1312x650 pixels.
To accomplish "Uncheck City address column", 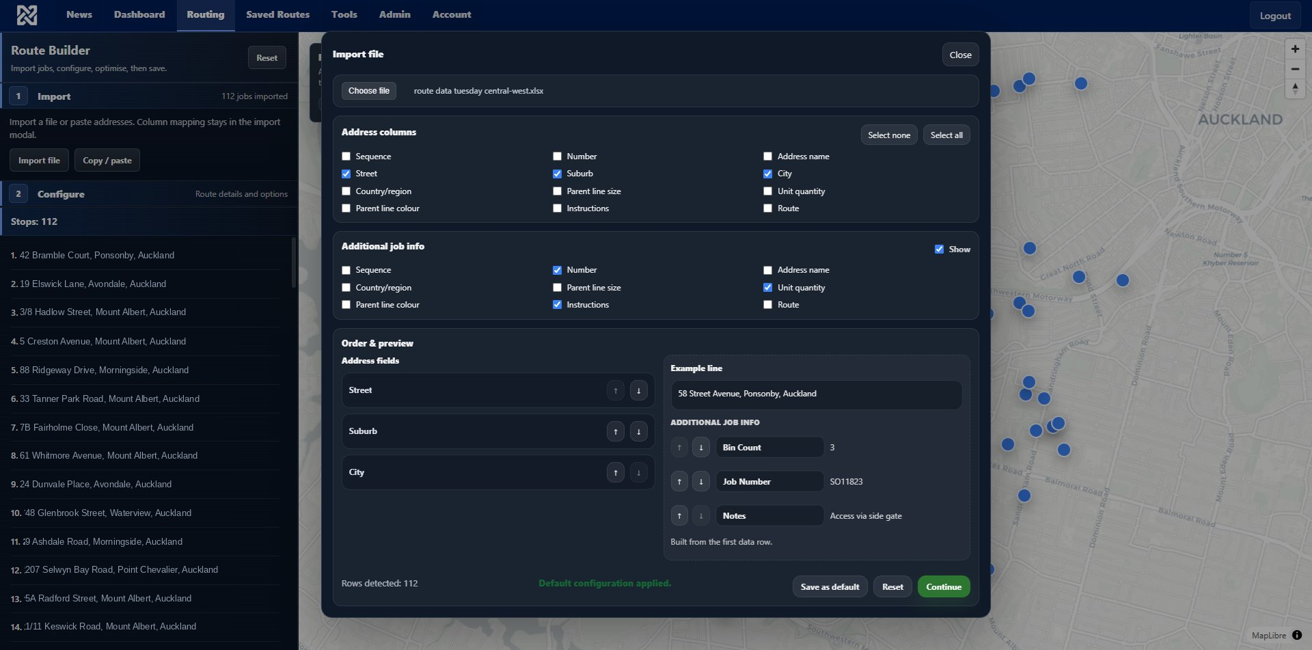I will (768, 174).
